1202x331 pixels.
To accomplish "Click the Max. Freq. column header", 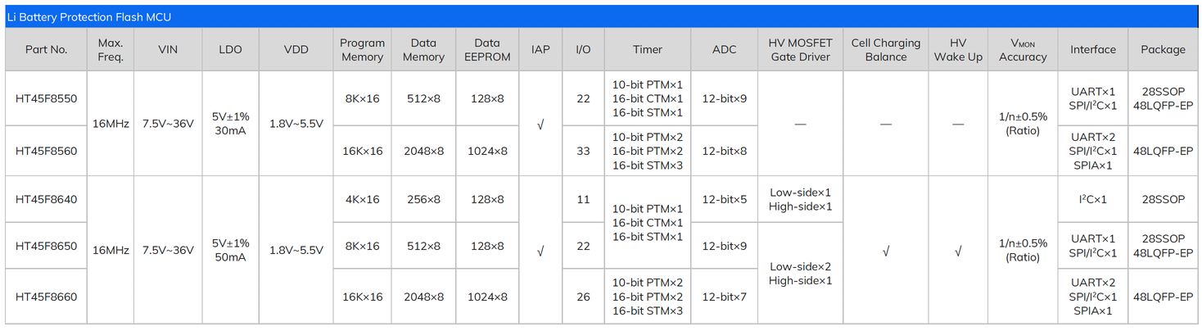I will (x=111, y=49).
